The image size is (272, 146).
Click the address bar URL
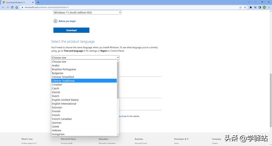(x=47, y=8)
